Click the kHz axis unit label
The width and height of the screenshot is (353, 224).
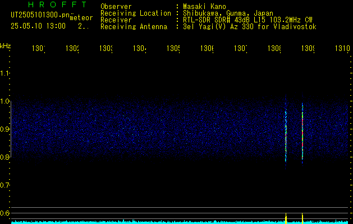[x=5, y=46]
